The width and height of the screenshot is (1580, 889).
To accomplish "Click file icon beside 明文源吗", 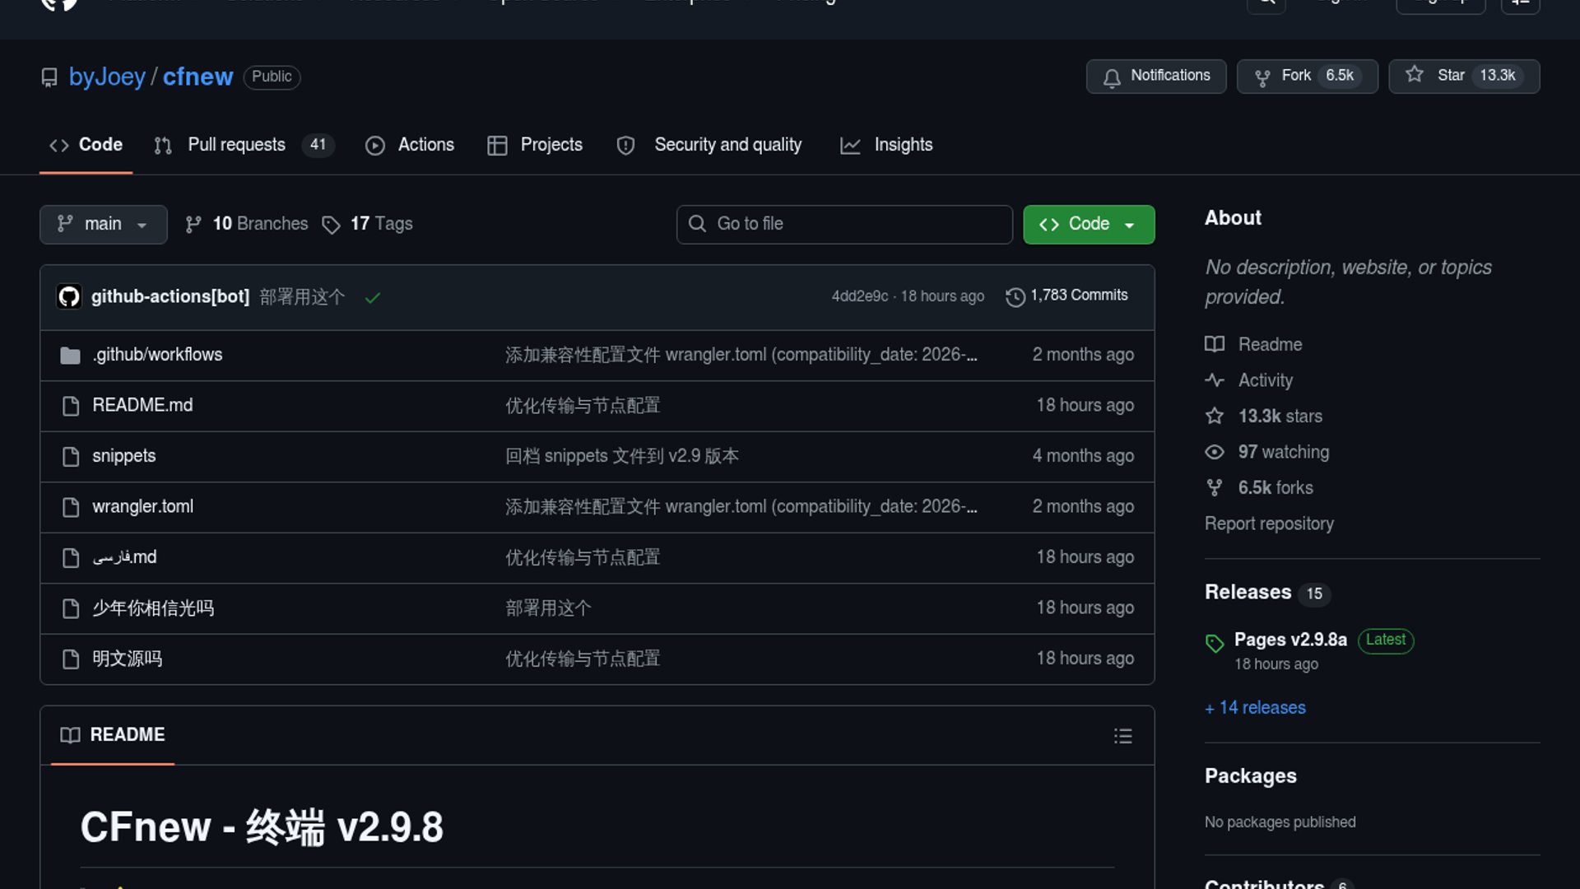I will click(71, 659).
